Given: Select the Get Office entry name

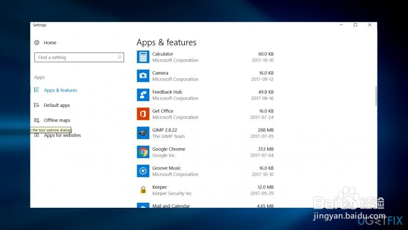Looking at the screenshot, I should tap(163, 111).
